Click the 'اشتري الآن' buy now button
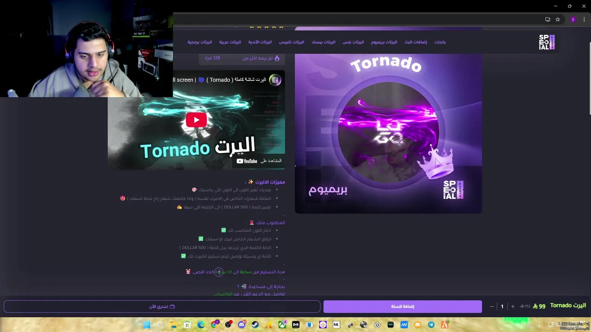Screen dimensions: 591x332 162,306
